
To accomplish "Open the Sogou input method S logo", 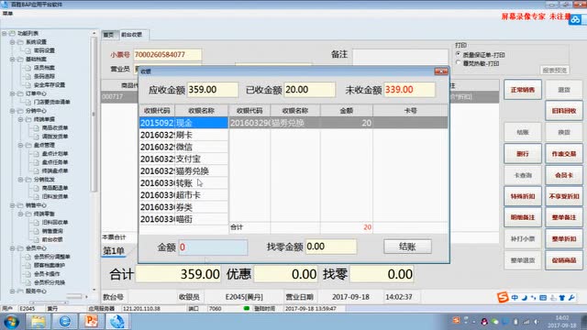I will (503, 297).
